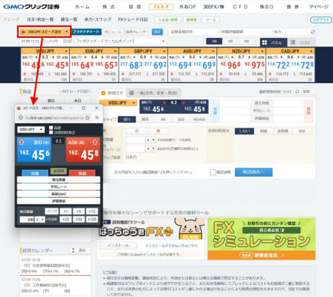Open the CFD top navigation item
Screen dimensions: 333x297
coord(240,7)
